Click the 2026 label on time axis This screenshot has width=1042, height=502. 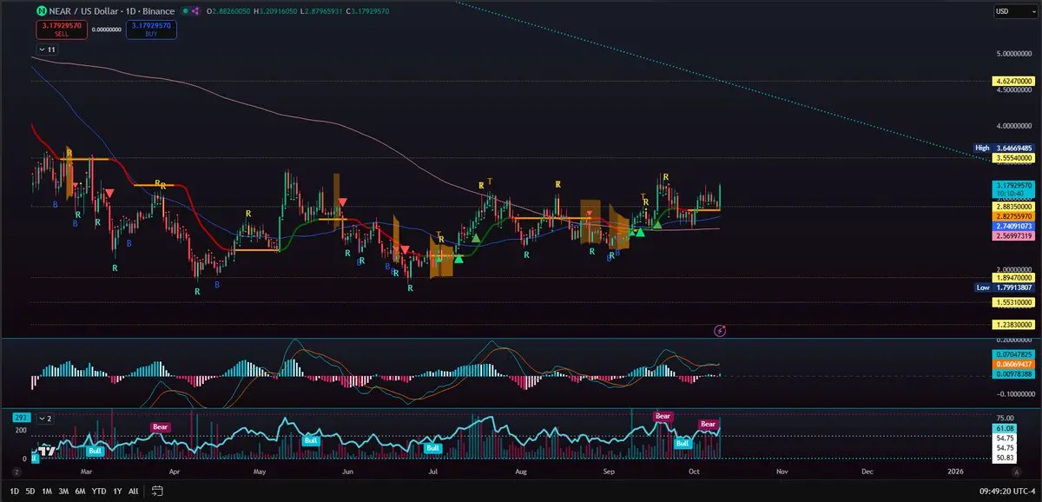(x=955, y=471)
